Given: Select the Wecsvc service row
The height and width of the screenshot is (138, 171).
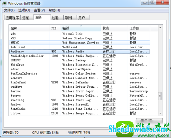Looking at the screenshot, I should (79, 96).
